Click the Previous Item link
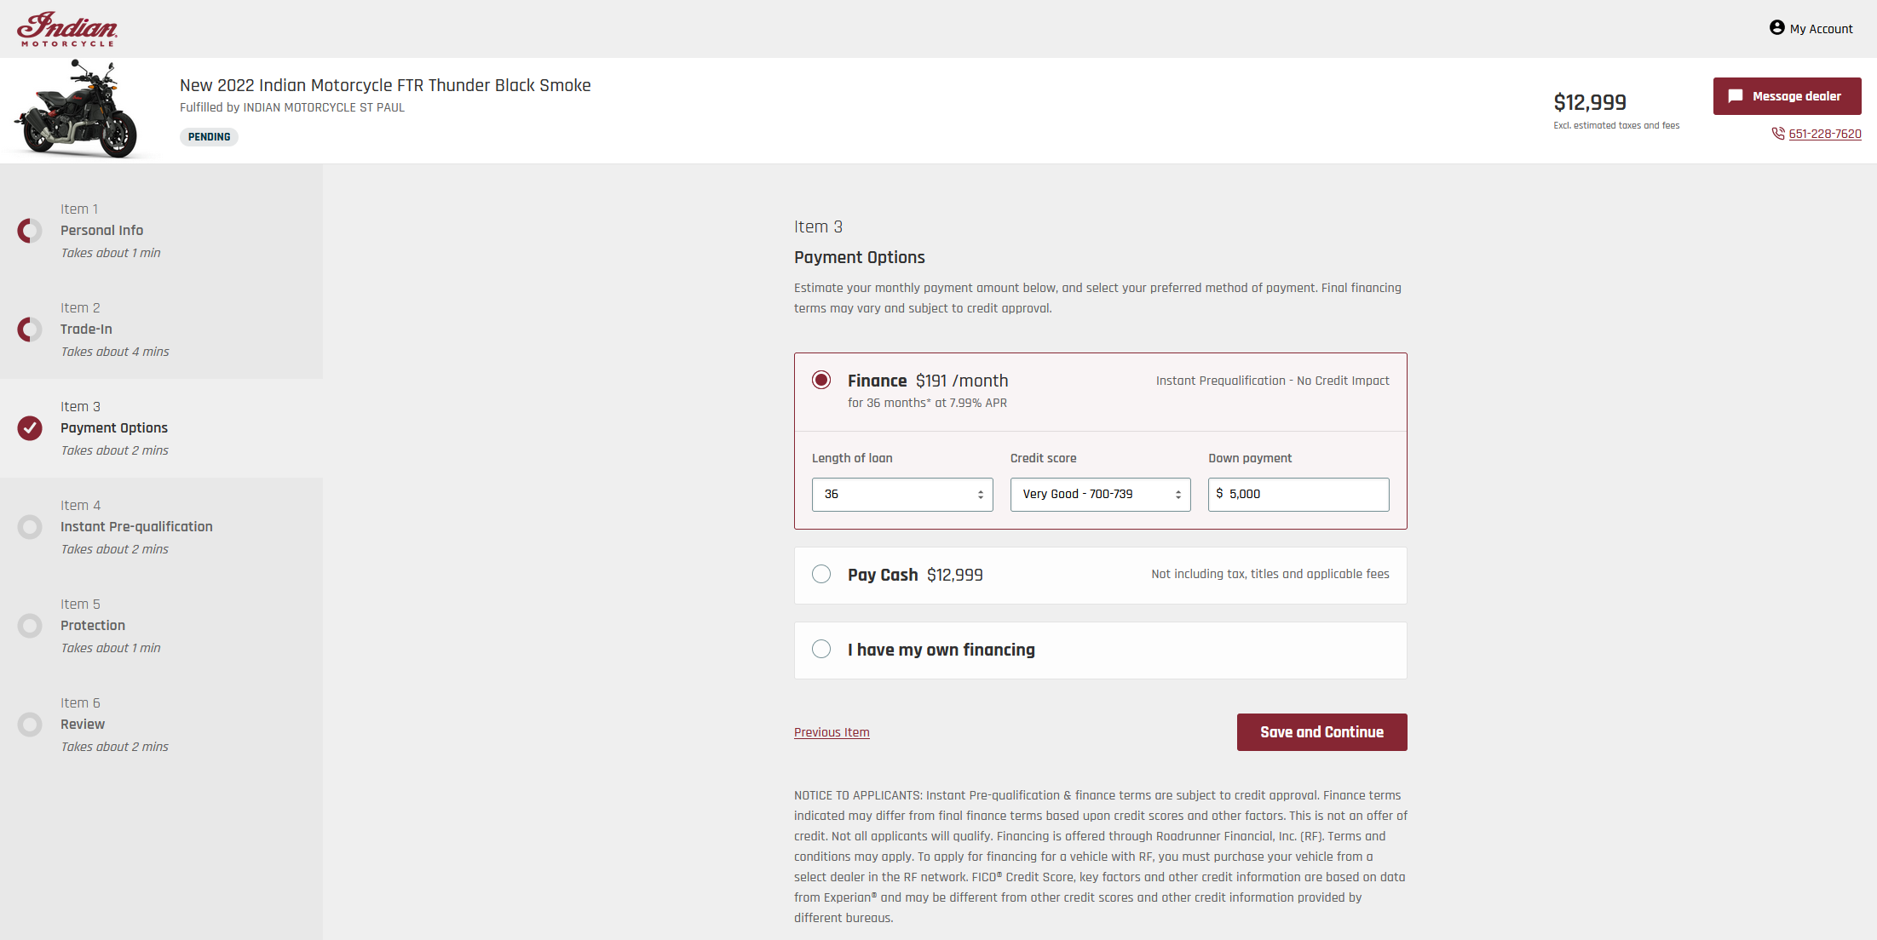The width and height of the screenshot is (1877, 940). [832, 732]
